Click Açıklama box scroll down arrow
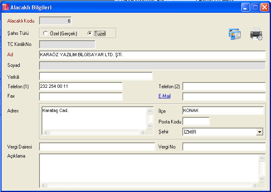271x192 pixels. (262, 178)
